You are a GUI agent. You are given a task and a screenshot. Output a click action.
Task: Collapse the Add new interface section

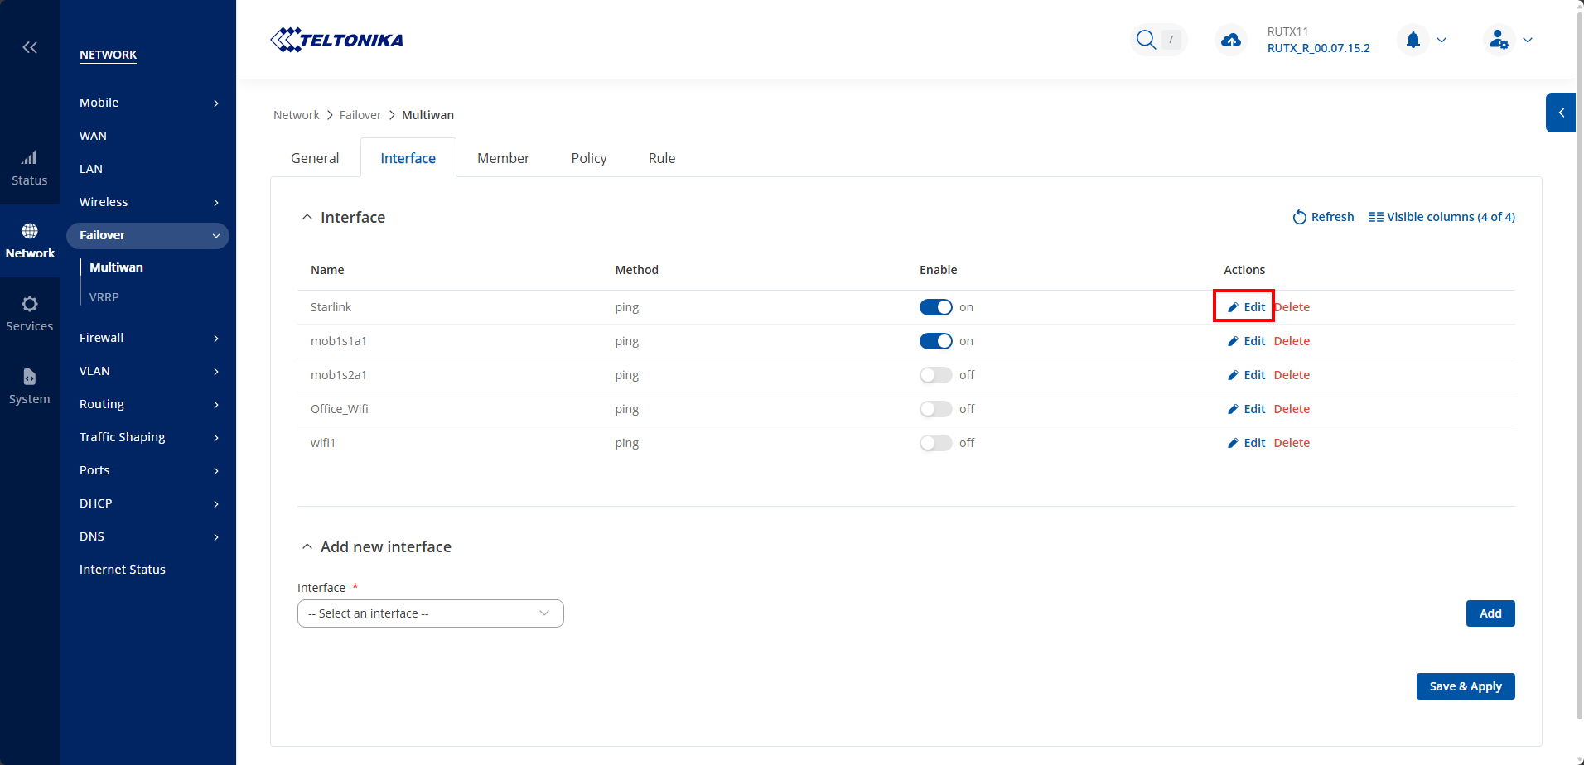307,547
